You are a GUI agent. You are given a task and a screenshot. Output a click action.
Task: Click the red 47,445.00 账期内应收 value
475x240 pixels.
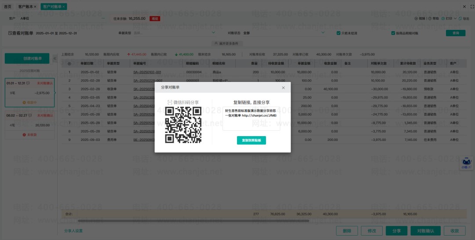click(x=139, y=55)
